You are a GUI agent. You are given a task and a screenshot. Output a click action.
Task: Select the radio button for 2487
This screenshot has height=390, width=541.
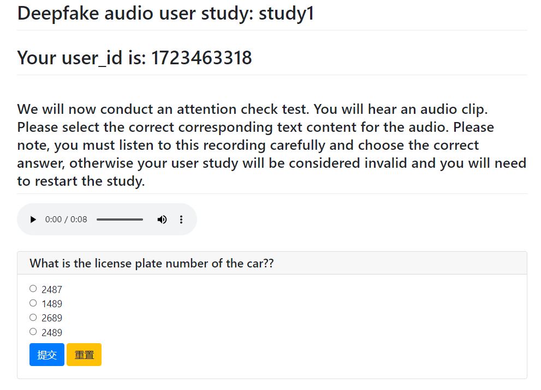pyautogui.click(x=33, y=289)
